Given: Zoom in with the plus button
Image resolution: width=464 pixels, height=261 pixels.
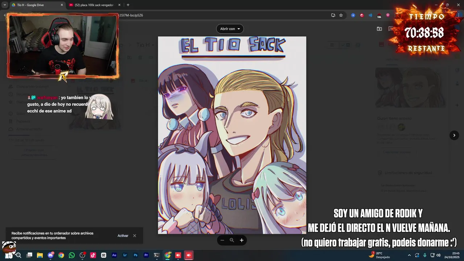Looking at the screenshot, I should tap(241, 240).
